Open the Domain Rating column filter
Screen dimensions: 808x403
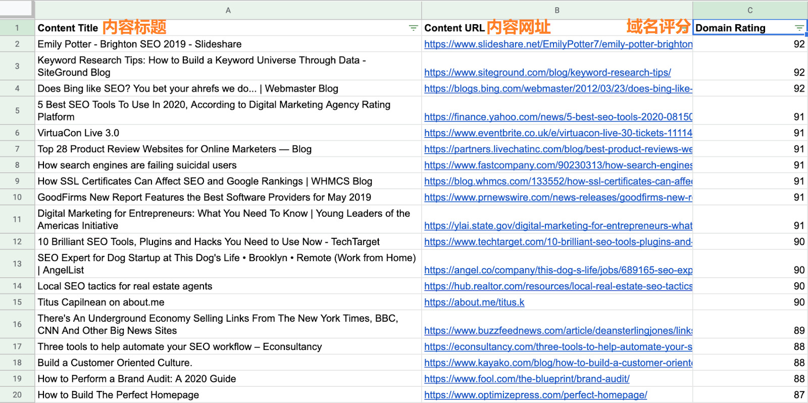[x=799, y=28]
